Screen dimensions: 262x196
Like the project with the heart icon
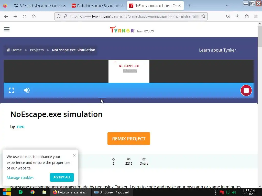(113, 159)
